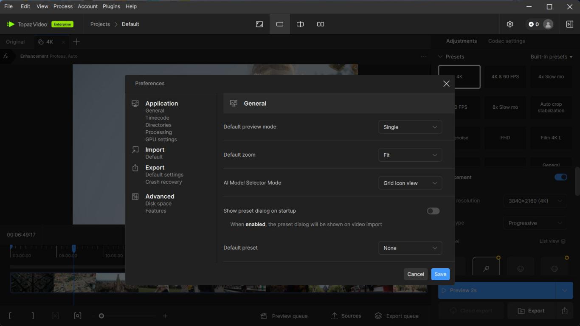580x326 pixels.
Task: Select GPU settings in the sidebar
Action: click(x=161, y=139)
